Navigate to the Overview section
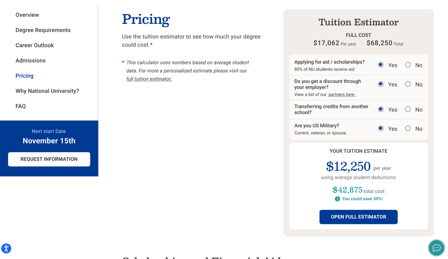Screen dimensions: 448x259 pos(27,15)
